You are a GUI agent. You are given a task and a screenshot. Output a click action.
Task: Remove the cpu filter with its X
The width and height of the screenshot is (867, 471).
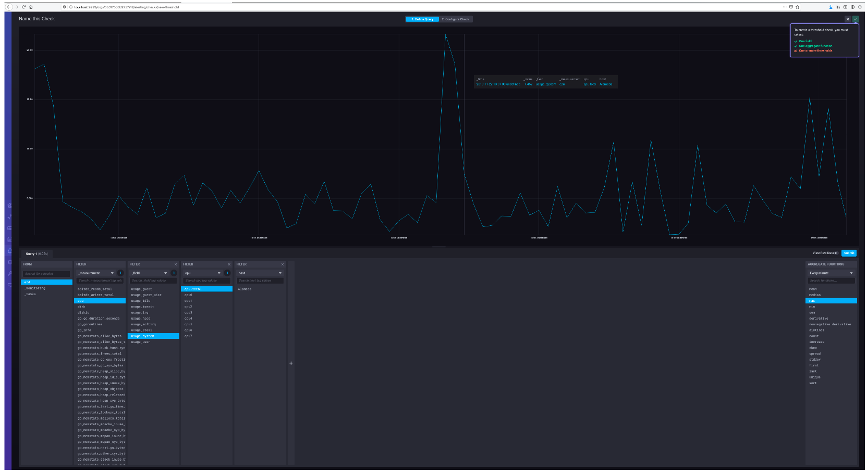229,264
